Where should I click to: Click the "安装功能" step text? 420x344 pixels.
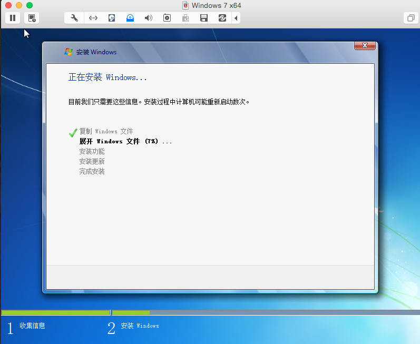tap(92, 151)
